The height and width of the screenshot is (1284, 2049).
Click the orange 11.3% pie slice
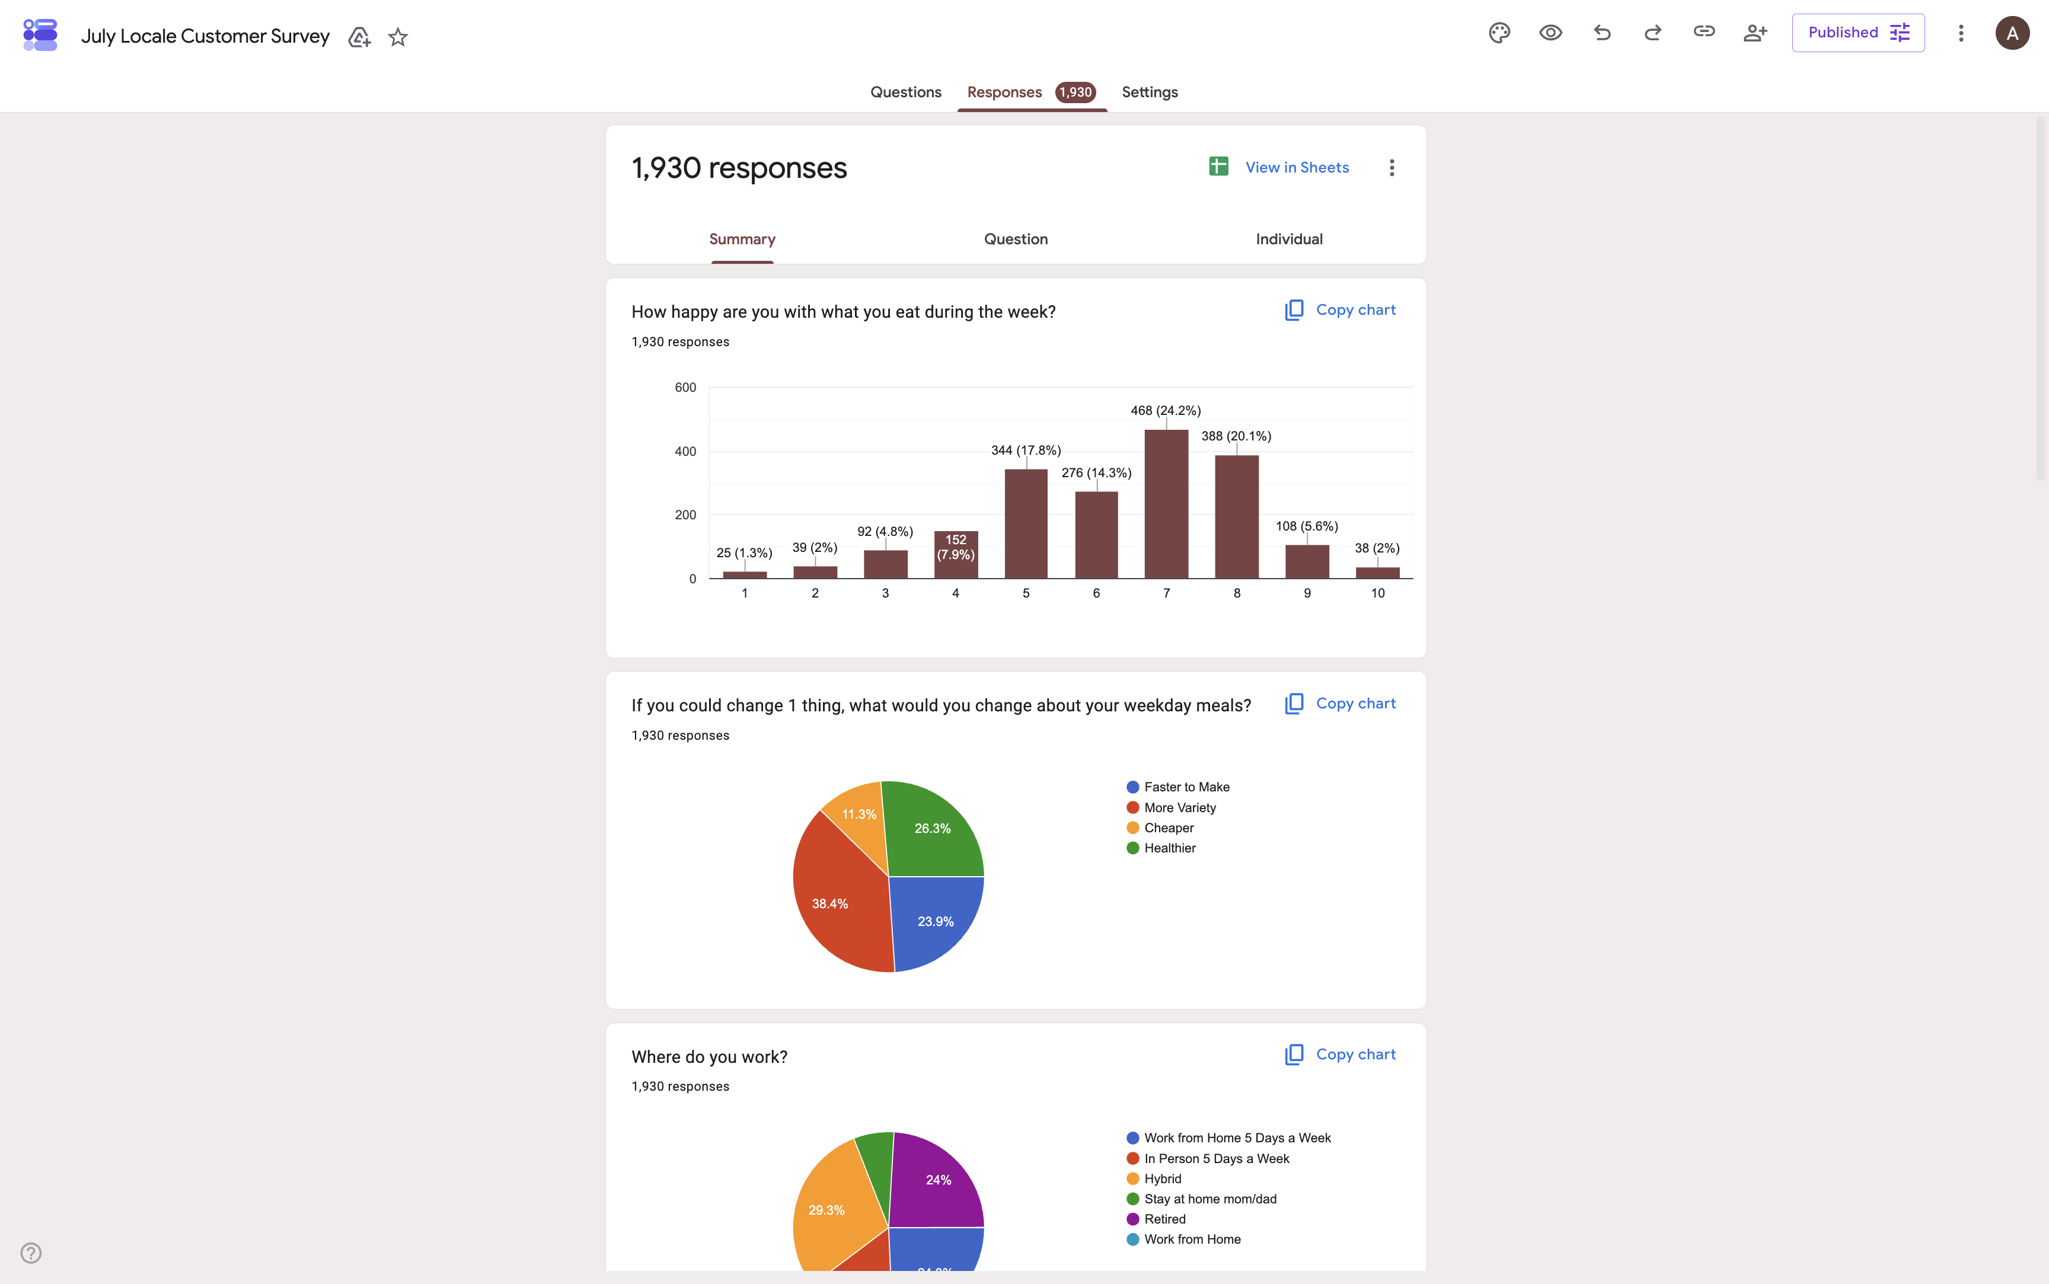pyautogui.click(x=859, y=819)
